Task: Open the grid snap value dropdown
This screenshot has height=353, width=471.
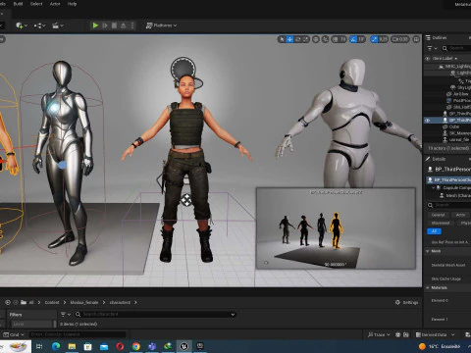Action: [342, 39]
